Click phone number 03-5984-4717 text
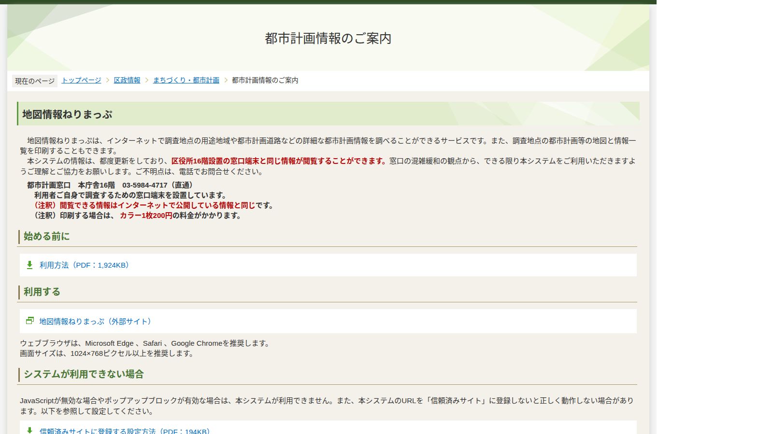773x434 pixels. 144,185
